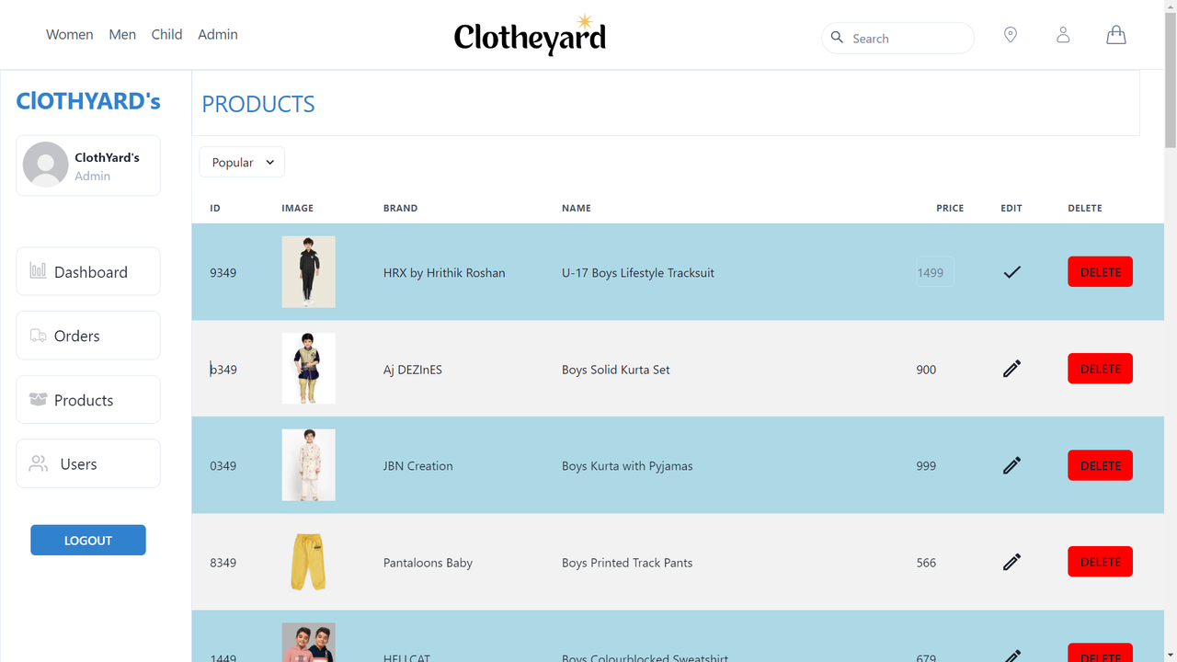Click the PRODUCTS page heading
The image size is (1177, 662).
(x=258, y=104)
